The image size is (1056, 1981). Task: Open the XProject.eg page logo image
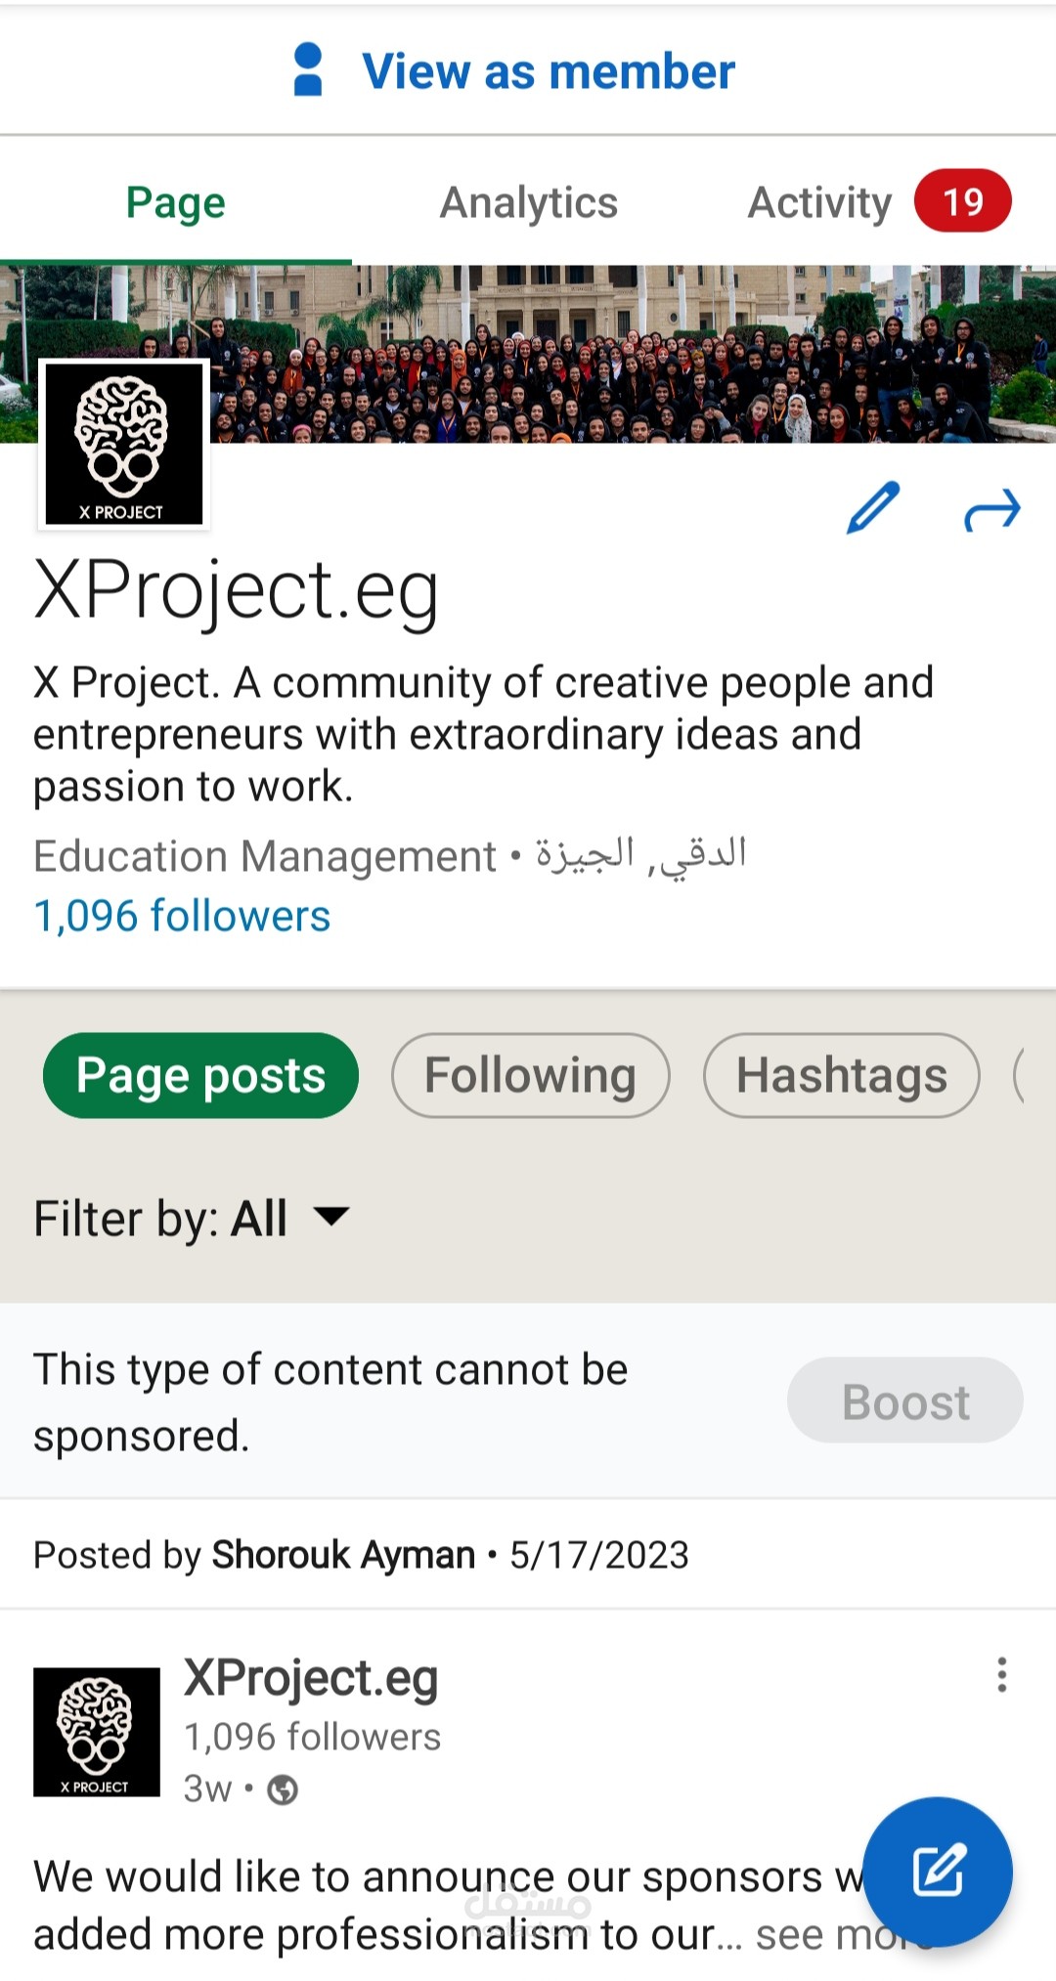coord(124,444)
